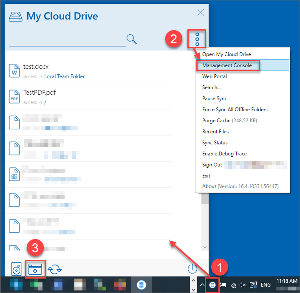Click the spreadsheet-style file icon in list
Screen dimensions: 300x293
(14, 174)
